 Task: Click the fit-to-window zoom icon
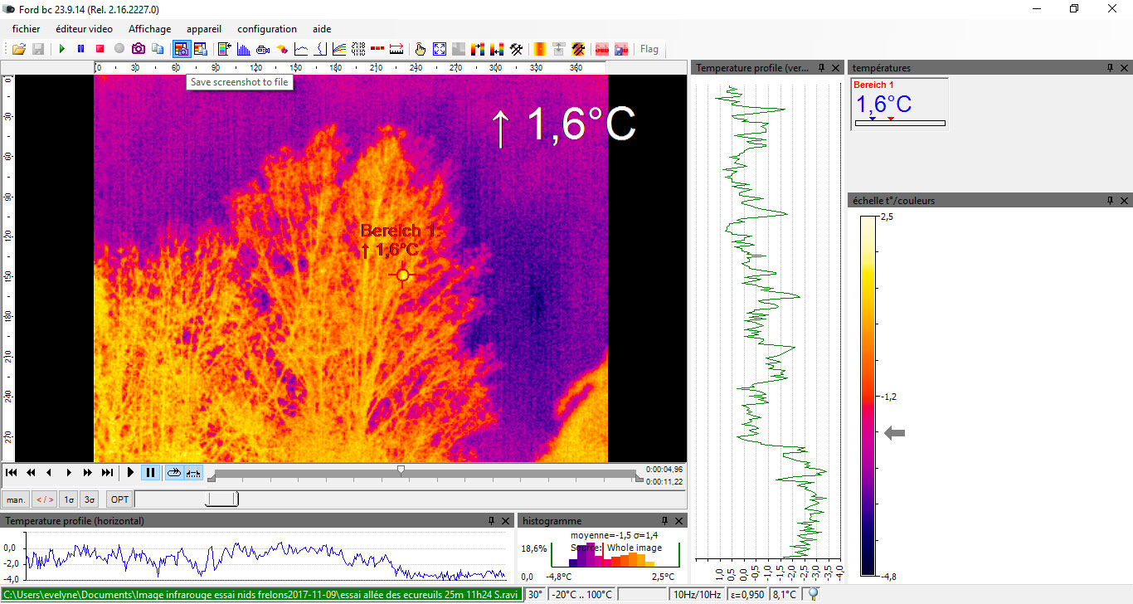point(440,49)
